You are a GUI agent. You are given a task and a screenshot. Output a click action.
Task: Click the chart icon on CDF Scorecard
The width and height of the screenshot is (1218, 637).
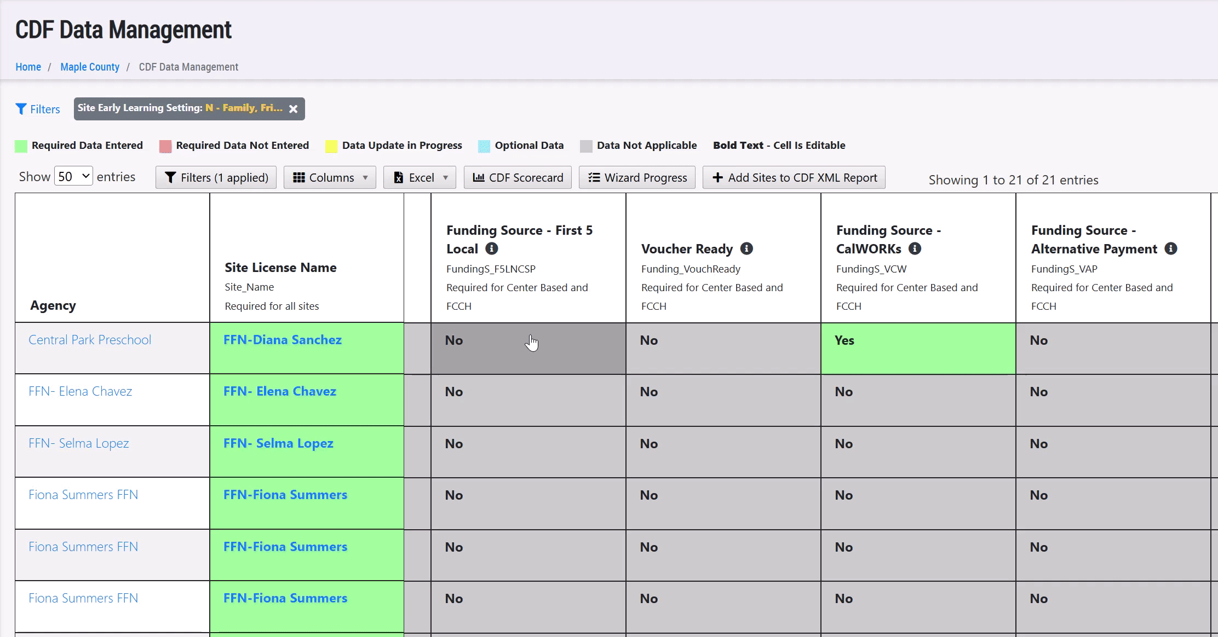tap(479, 177)
